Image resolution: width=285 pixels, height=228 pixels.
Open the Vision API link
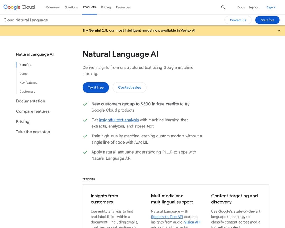coord(192,222)
